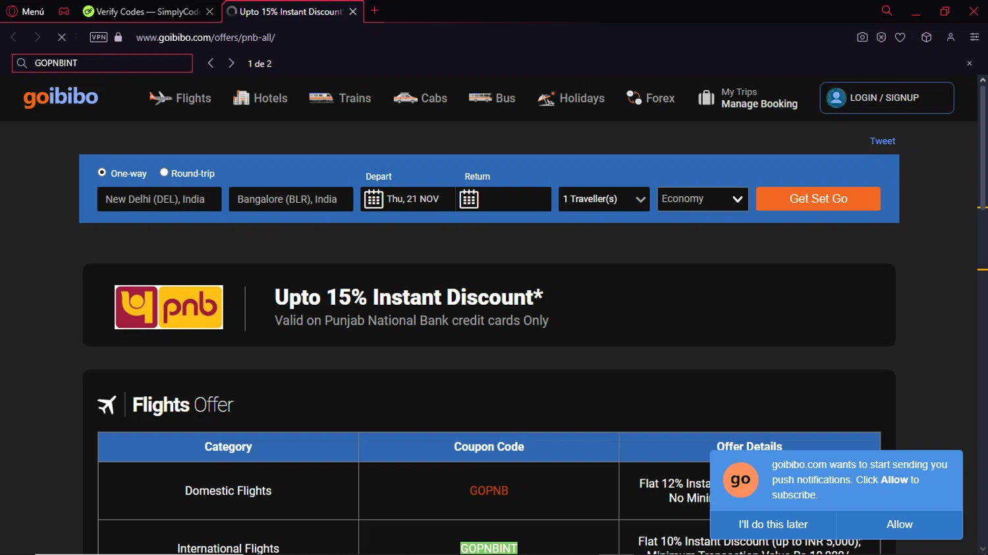The height and width of the screenshot is (555, 988).
Task: Open the browser profile account icon
Action: (x=950, y=38)
